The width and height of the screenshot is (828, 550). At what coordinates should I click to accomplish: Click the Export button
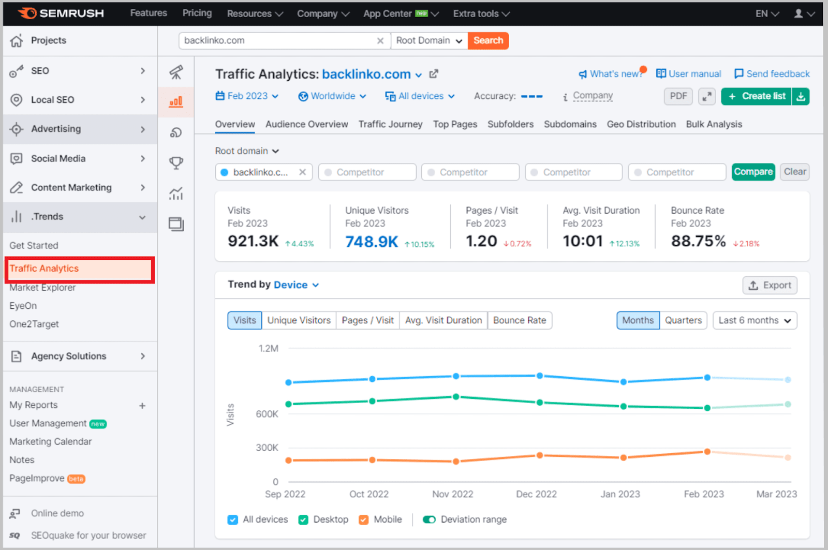770,285
